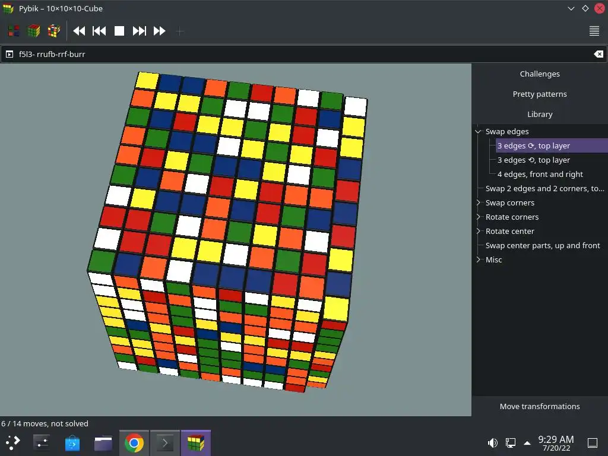
Task: Step forward one move
Action: 140,31
